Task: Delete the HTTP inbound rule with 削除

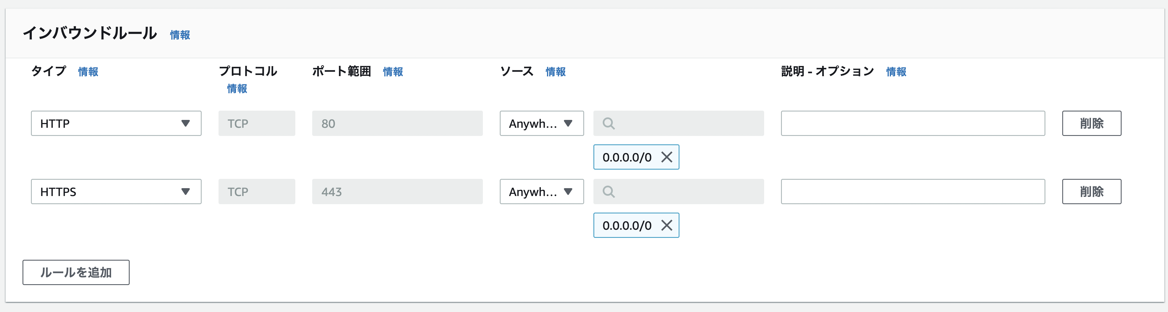Action: 1091,123
